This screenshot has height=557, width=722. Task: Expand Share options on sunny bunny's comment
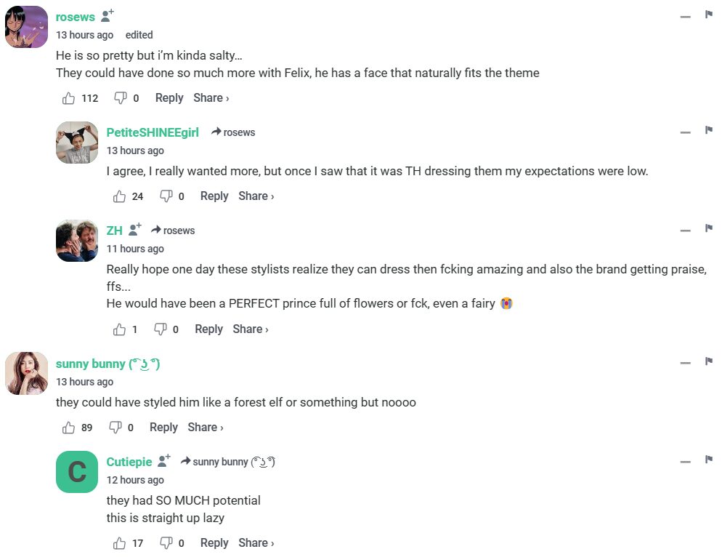(x=205, y=428)
